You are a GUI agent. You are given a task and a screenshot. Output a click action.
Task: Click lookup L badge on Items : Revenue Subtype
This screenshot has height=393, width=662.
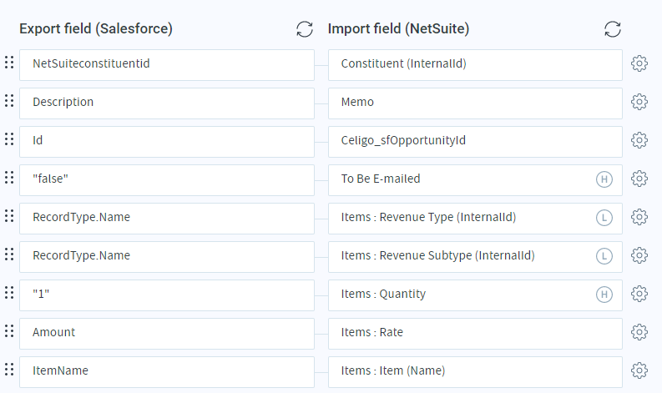604,256
